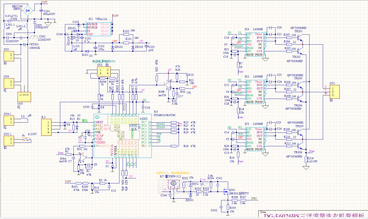
Task: Select the R200 330k resistor
Action: coord(85,183)
